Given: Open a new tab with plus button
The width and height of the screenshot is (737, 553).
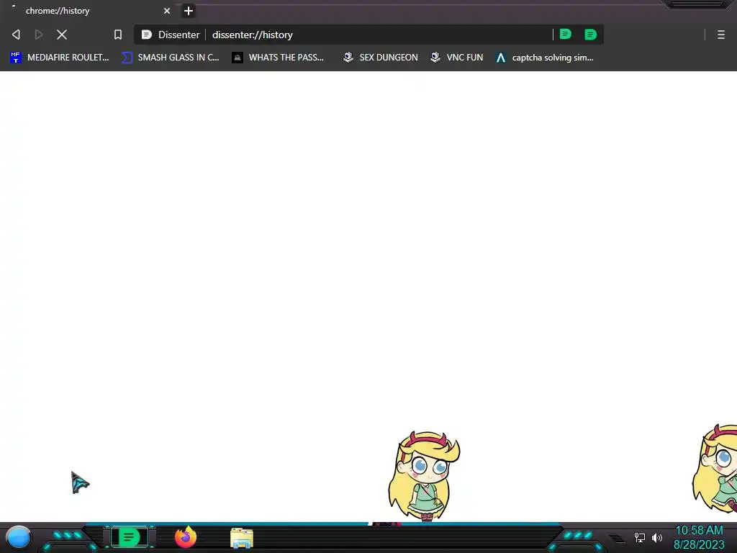Looking at the screenshot, I should point(189,11).
